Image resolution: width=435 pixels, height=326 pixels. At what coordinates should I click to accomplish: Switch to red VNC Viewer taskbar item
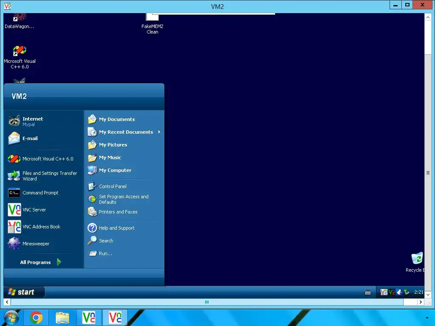point(115,318)
